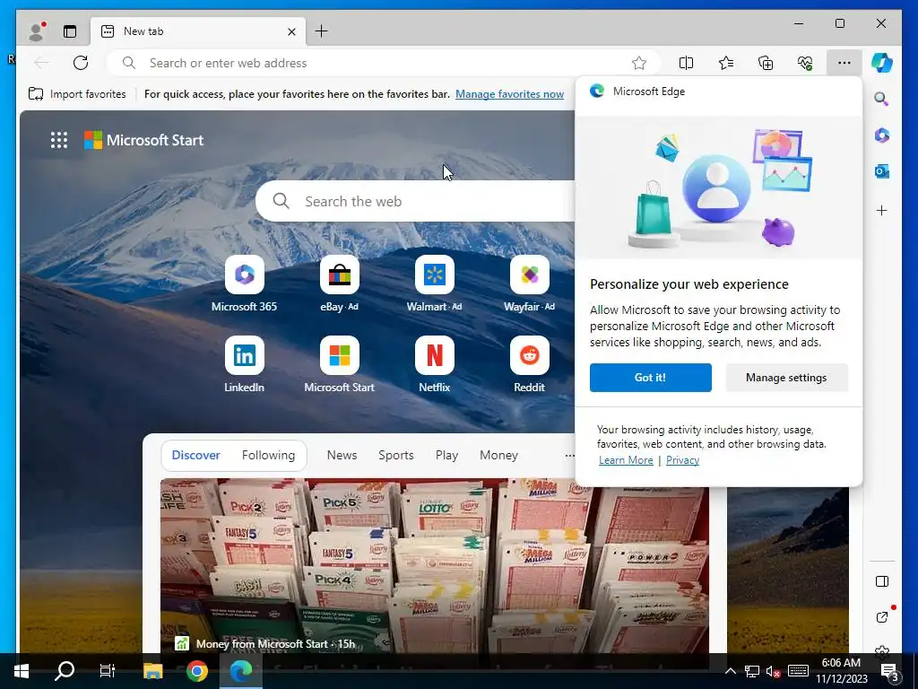Open Windows Start menu

pos(22,671)
